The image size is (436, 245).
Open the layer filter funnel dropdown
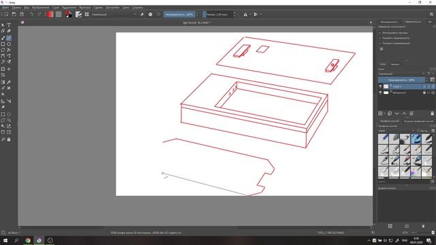430,74
